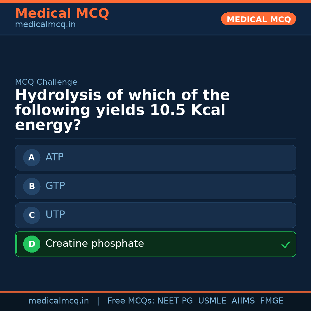Screen dimensions: 311x311
Task: Click the circular A badge icon
Action: click(32, 158)
